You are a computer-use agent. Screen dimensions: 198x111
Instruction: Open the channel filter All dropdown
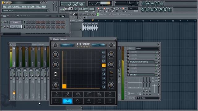11,34
